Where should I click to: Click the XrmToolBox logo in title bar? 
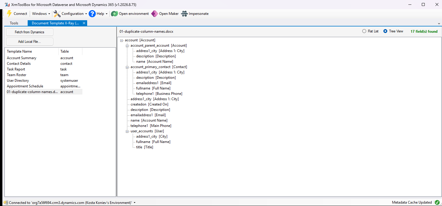(7, 4)
